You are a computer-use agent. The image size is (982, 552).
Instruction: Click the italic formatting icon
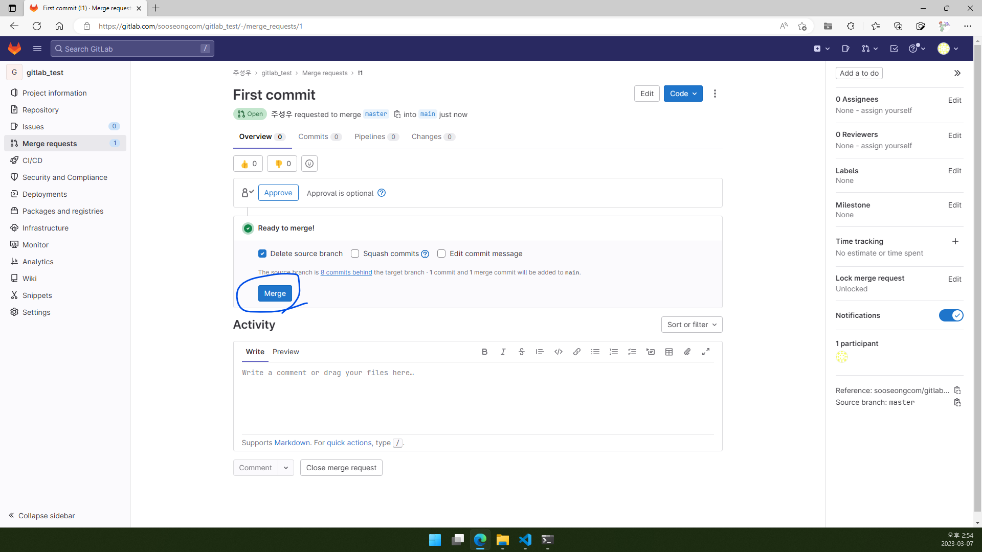click(502, 351)
